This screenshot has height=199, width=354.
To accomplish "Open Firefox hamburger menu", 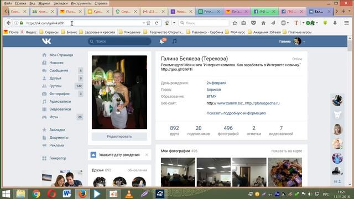I will pyautogui.click(x=346, y=23).
